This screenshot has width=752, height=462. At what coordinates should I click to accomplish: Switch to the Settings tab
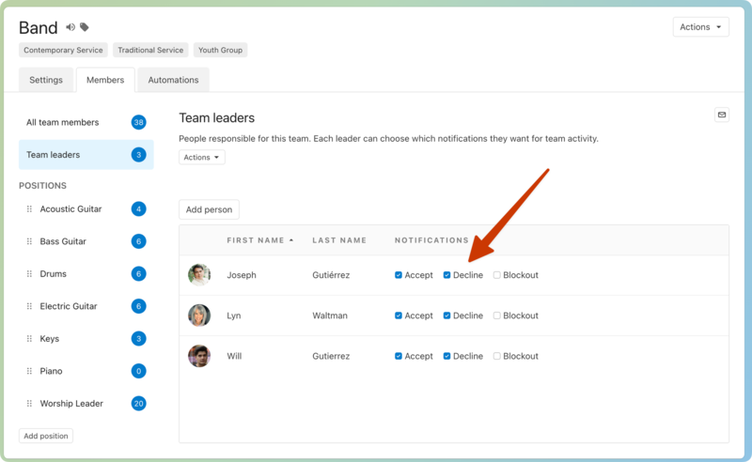pyautogui.click(x=46, y=80)
